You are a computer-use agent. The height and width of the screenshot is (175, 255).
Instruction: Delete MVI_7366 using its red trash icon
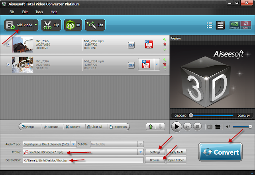tap(165, 44)
